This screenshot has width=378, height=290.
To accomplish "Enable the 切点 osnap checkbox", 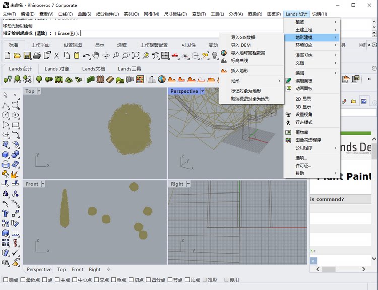I will [x=131, y=280].
